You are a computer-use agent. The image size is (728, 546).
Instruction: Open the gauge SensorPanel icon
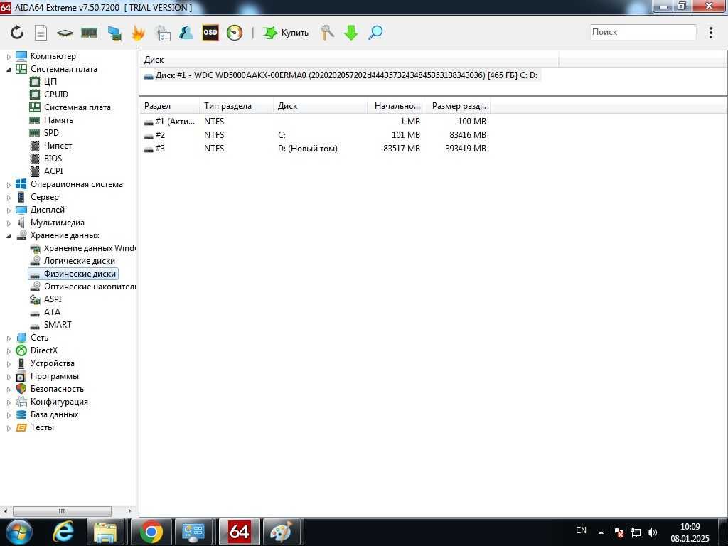pyautogui.click(x=235, y=33)
